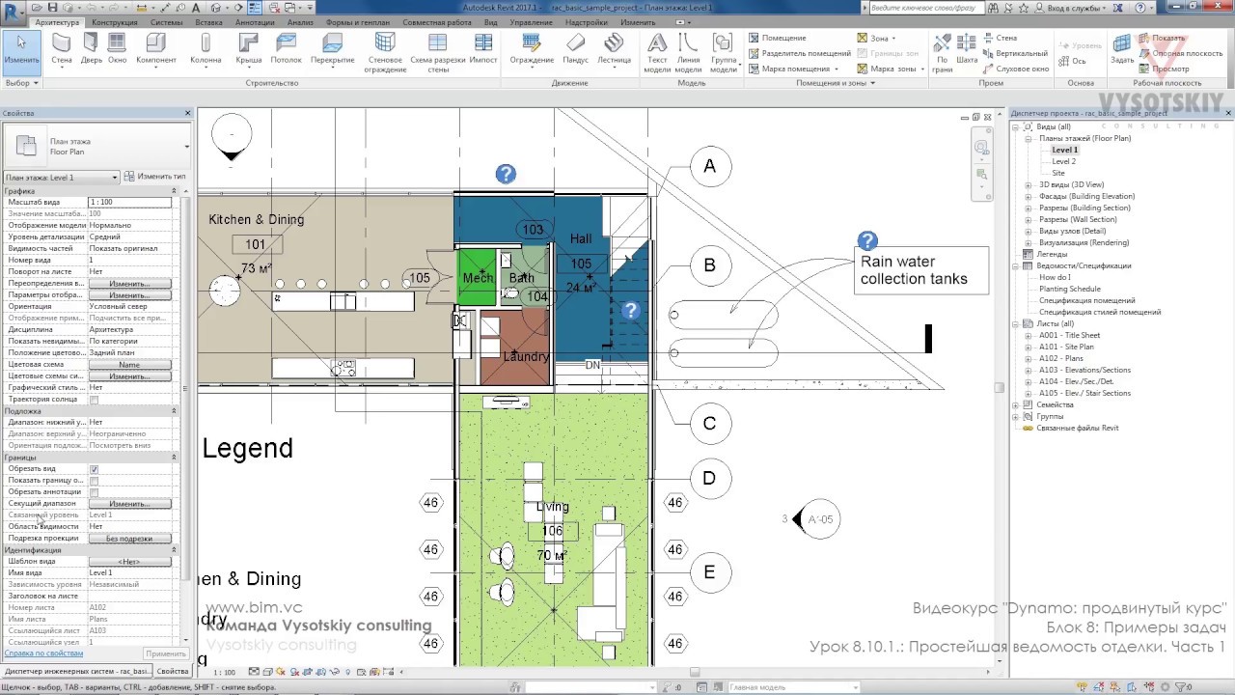Open the Задать work plane tool

click(x=1122, y=49)
